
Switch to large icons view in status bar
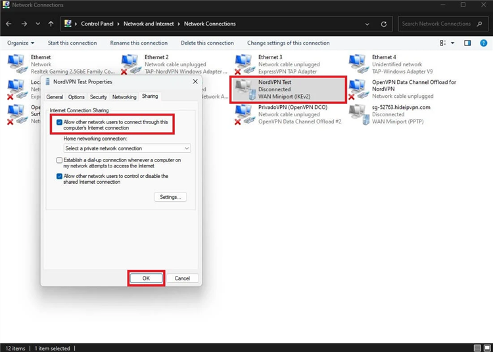coord(487,348)
